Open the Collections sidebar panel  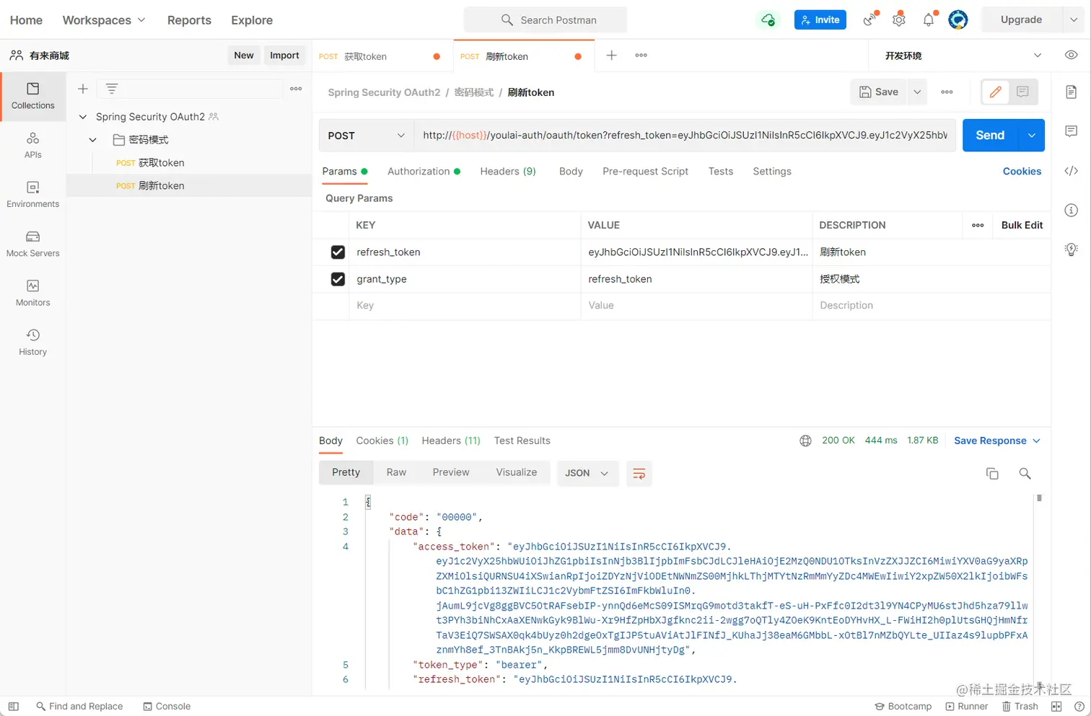(32, 96)
